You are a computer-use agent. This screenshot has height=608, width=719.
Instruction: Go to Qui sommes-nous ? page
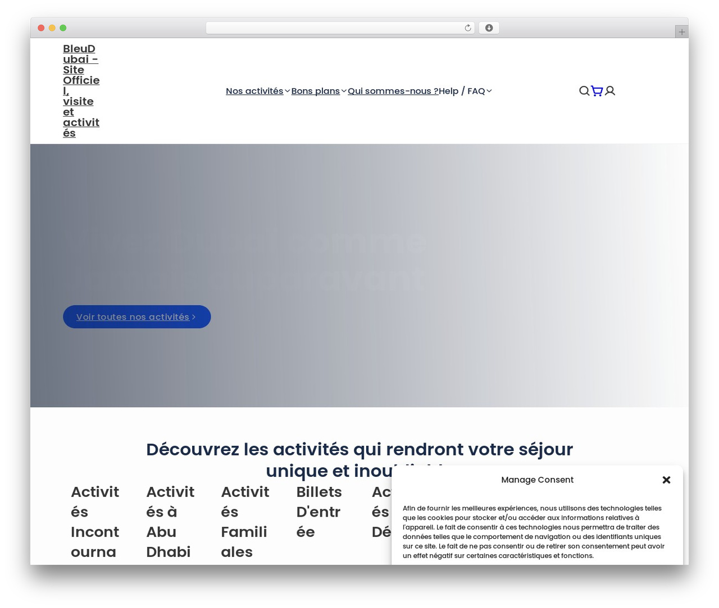(393, 91)
